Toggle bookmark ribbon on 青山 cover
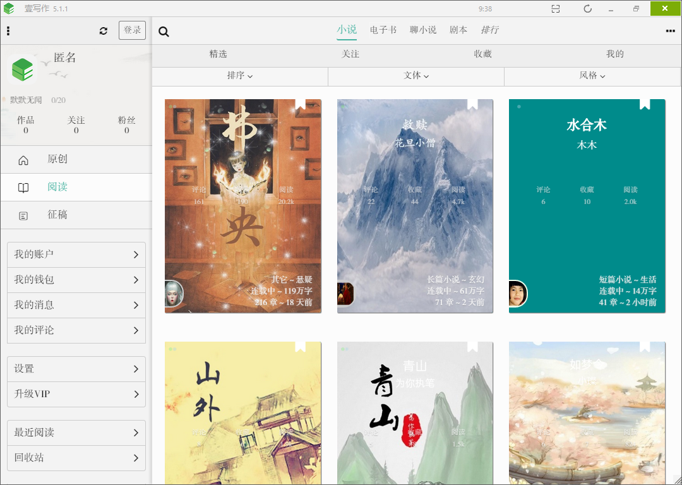Image resolution: width=682 pixels, height=485 pixels. [472, 346]
